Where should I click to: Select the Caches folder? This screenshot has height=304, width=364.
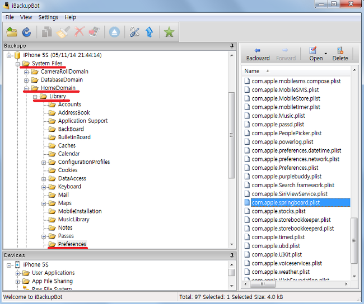coord(67,145)
